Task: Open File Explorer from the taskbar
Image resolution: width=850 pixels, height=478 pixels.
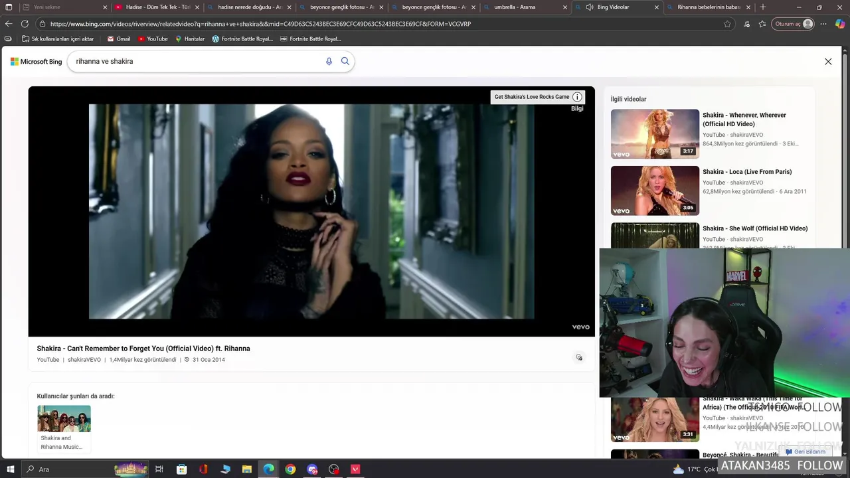Action: (246, 469)
